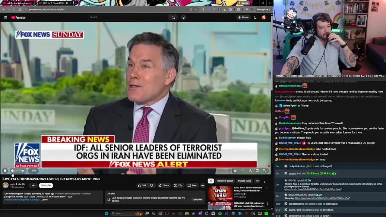Go forward in the browser
The height and width of the screenshot is (217, 386).
coord(9,9)
